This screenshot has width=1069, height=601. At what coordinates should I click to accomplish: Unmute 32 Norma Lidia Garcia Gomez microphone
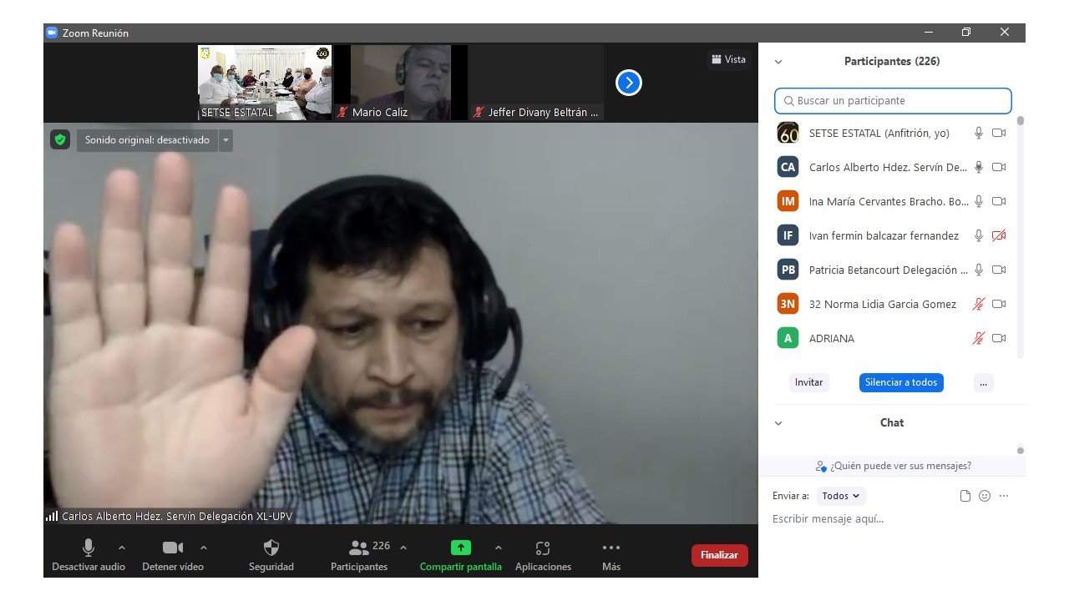(979, 304)
